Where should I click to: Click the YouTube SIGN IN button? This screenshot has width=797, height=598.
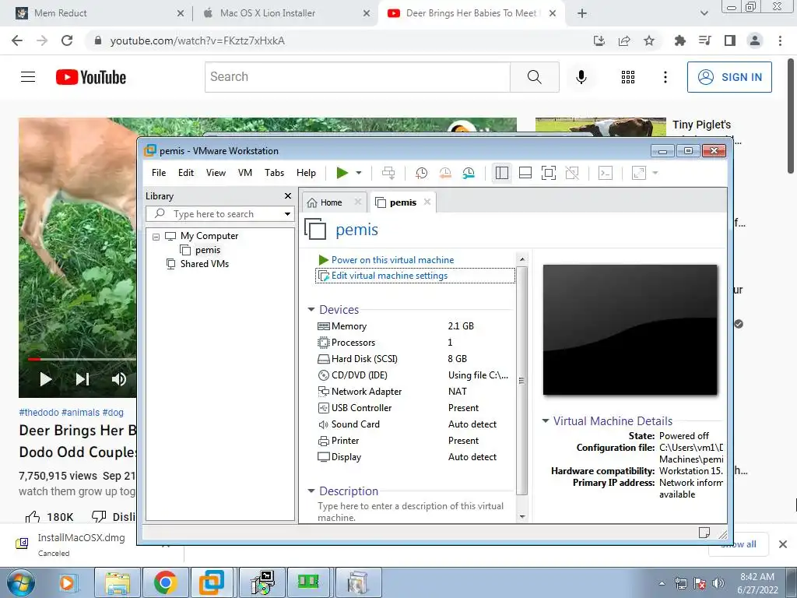click(729, 77)
